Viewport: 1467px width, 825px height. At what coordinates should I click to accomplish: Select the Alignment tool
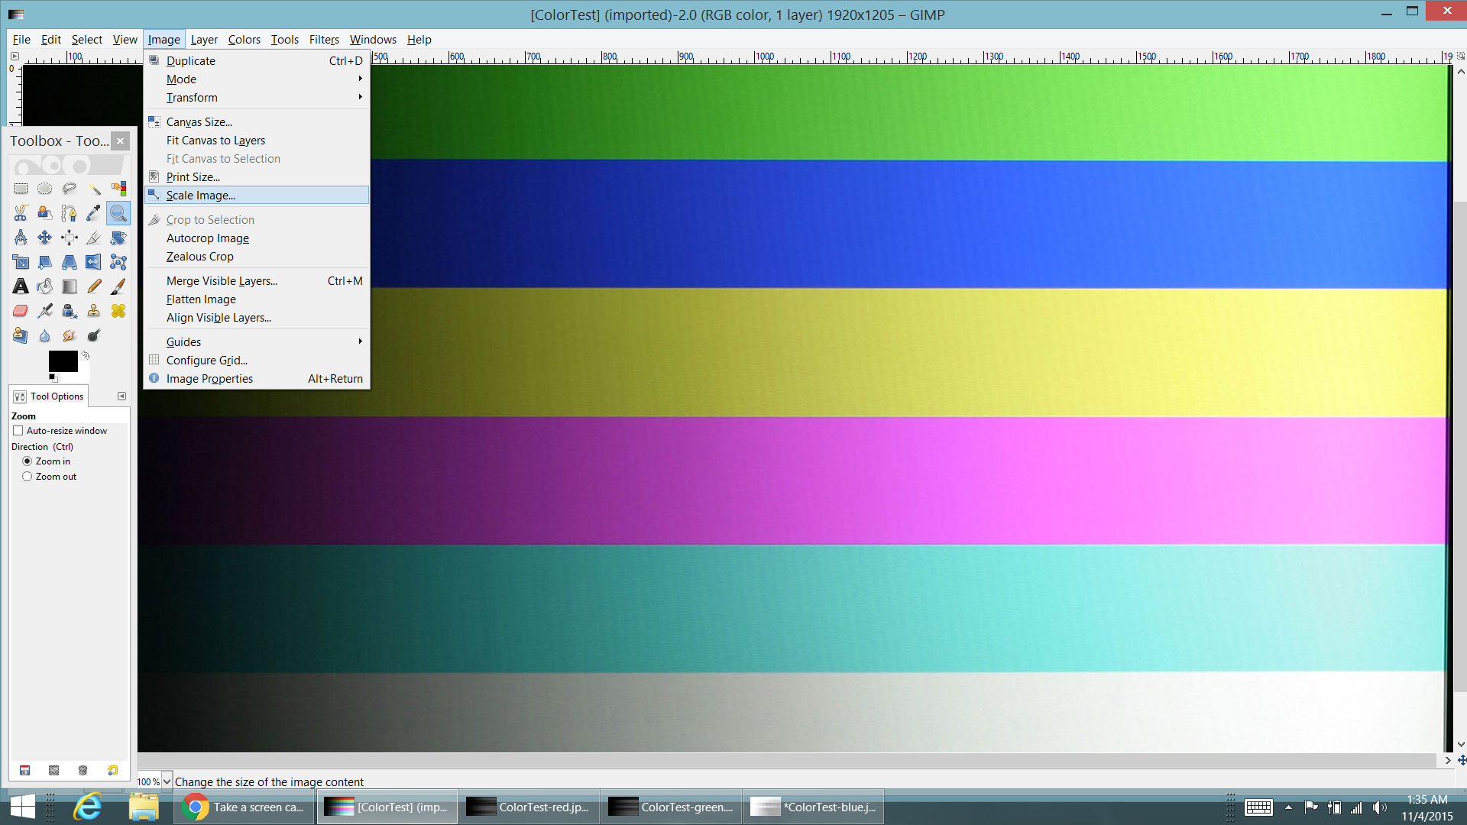[x=70, y=238]
